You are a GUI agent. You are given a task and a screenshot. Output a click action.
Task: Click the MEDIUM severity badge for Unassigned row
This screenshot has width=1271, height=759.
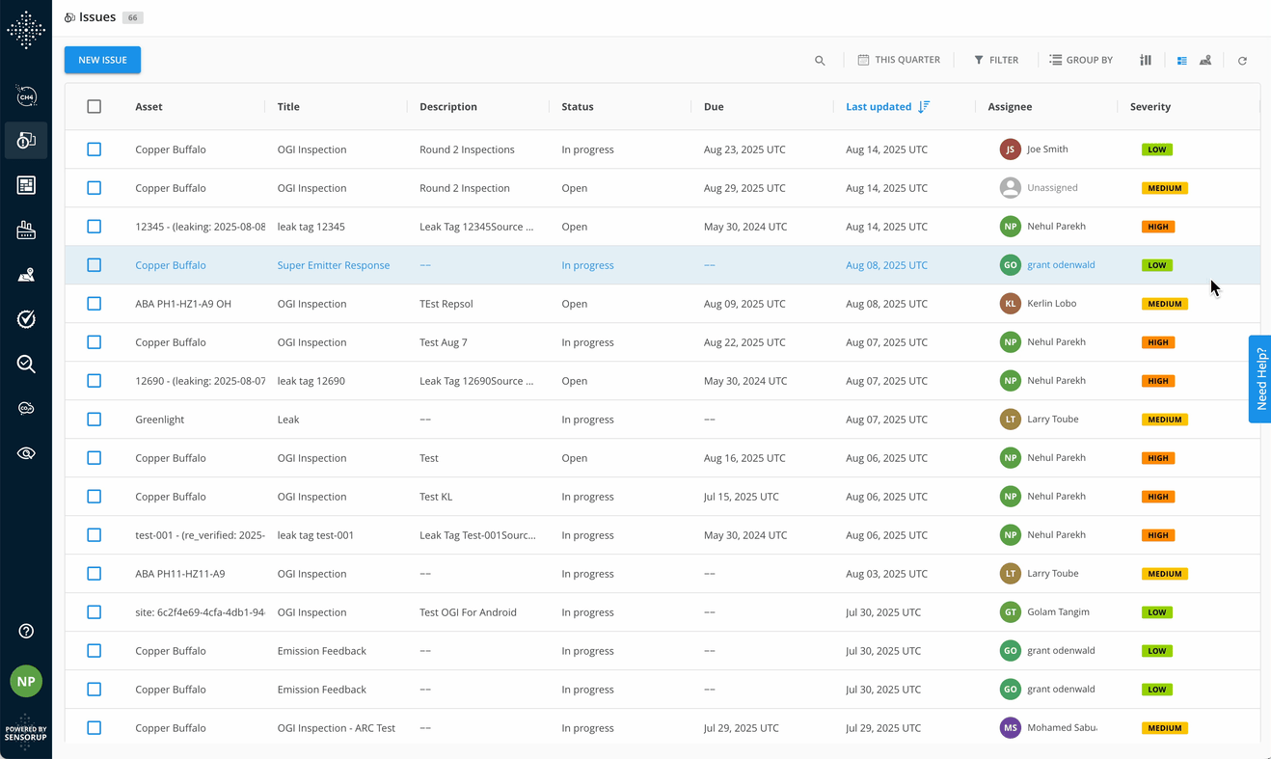[x=1165, y=188]
